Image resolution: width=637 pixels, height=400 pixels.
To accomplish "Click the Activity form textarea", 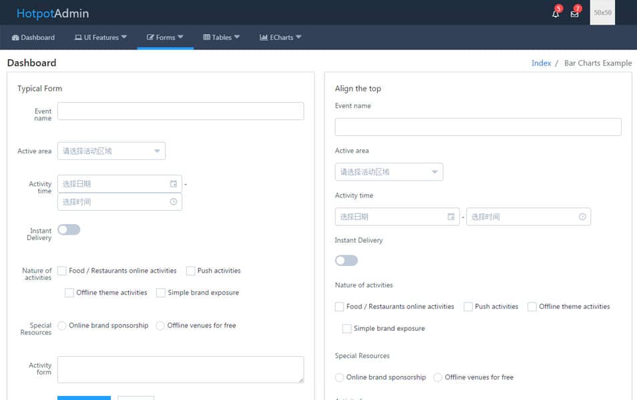I will 180,369.
